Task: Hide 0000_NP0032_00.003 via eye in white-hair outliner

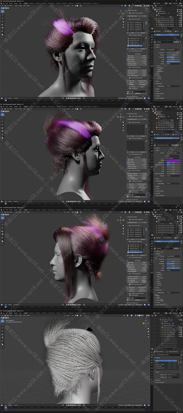Action: click(x=179, y=332)
